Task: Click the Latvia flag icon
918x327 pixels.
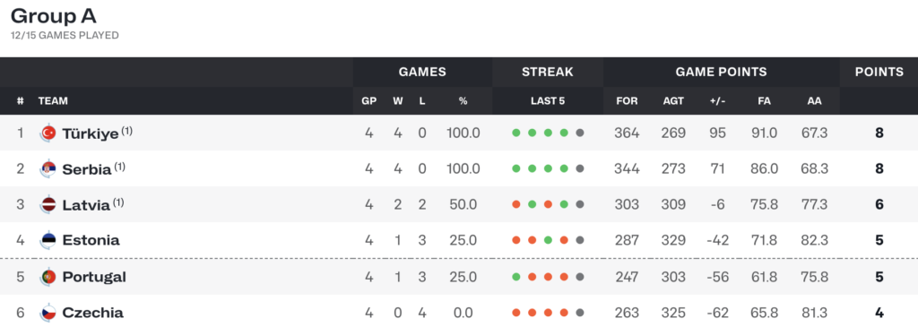Action: tap(48, 205)
